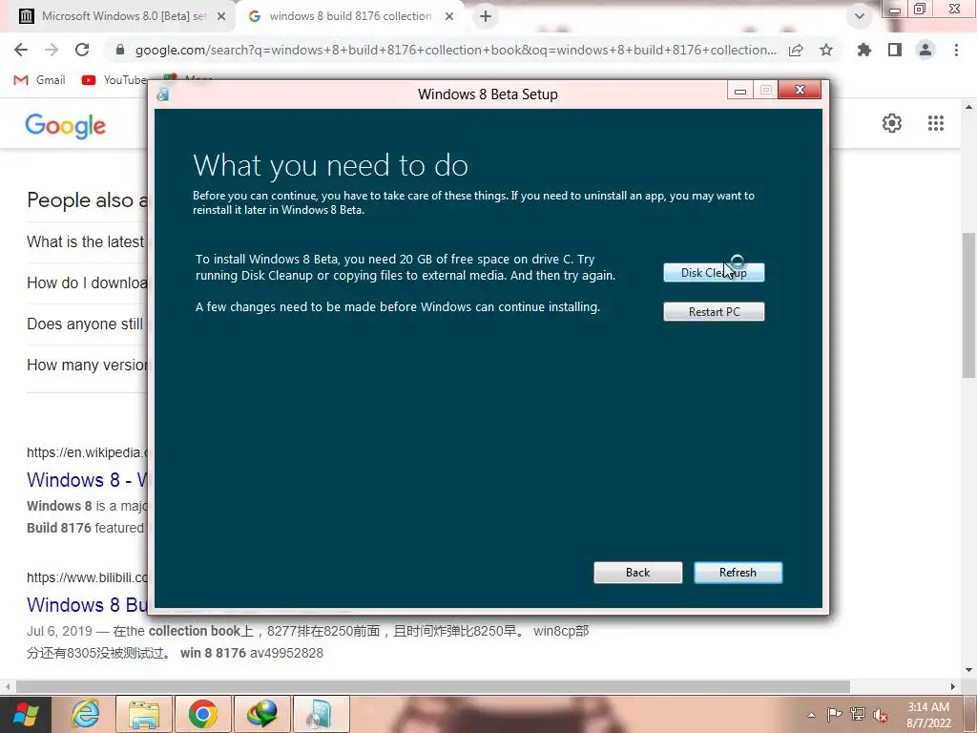Select the setup program taskbar icon
The image size is (977, 733).
(321, 714)
